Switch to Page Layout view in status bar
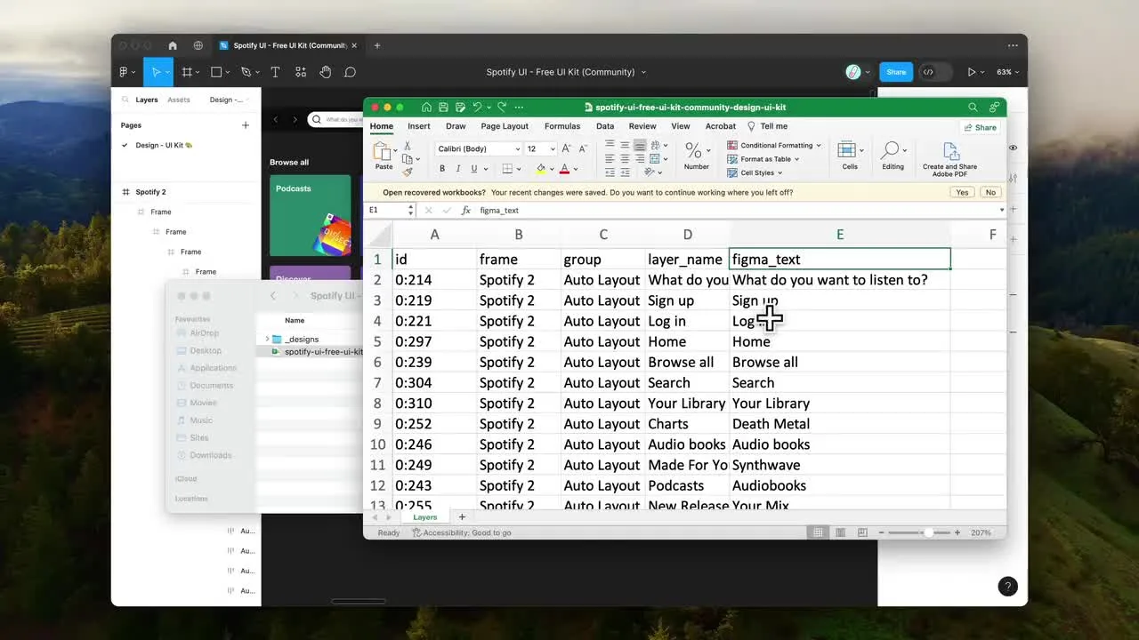 tap(839, 532)
